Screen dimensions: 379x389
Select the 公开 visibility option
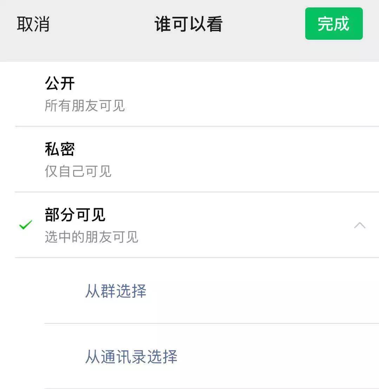pos(189,94)
